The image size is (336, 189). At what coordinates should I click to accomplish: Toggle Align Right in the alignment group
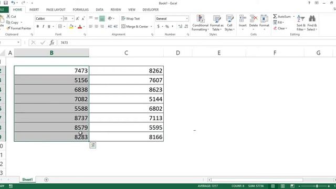point(102,26)
